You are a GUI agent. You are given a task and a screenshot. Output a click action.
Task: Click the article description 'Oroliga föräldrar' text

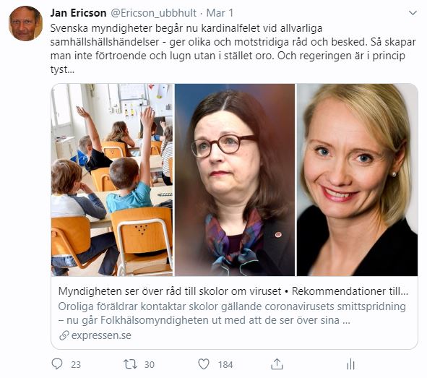point(232,313)
